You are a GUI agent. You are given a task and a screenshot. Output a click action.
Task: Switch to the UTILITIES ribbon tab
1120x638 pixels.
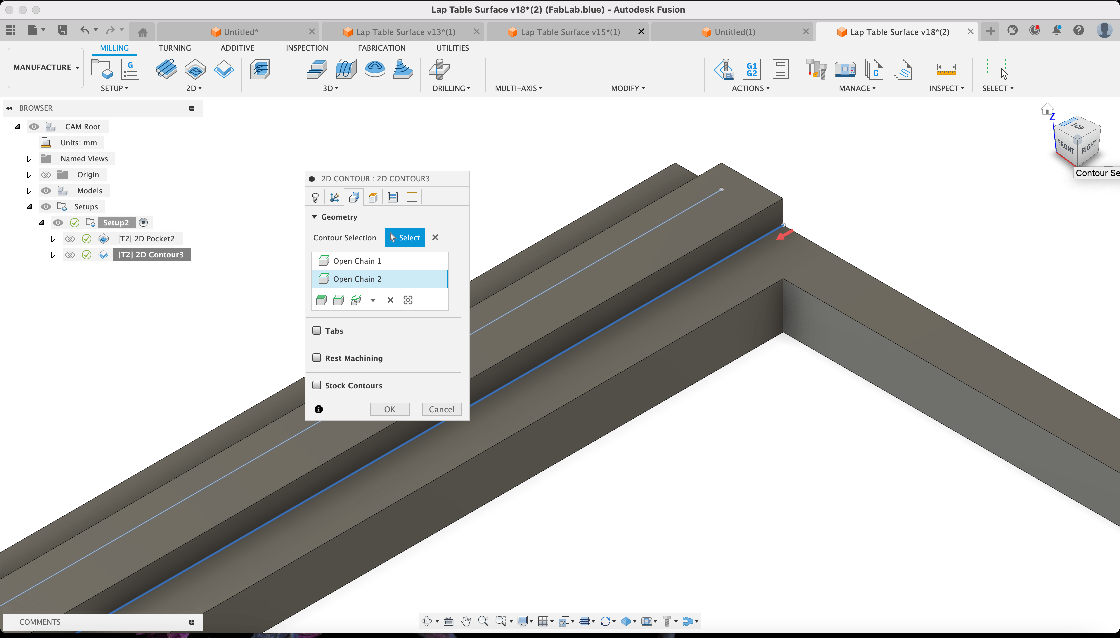tap(453, 48)
